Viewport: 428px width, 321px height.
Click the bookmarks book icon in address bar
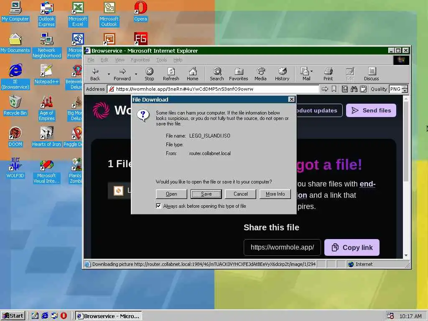pyautogui.click(x=345, y=89)
